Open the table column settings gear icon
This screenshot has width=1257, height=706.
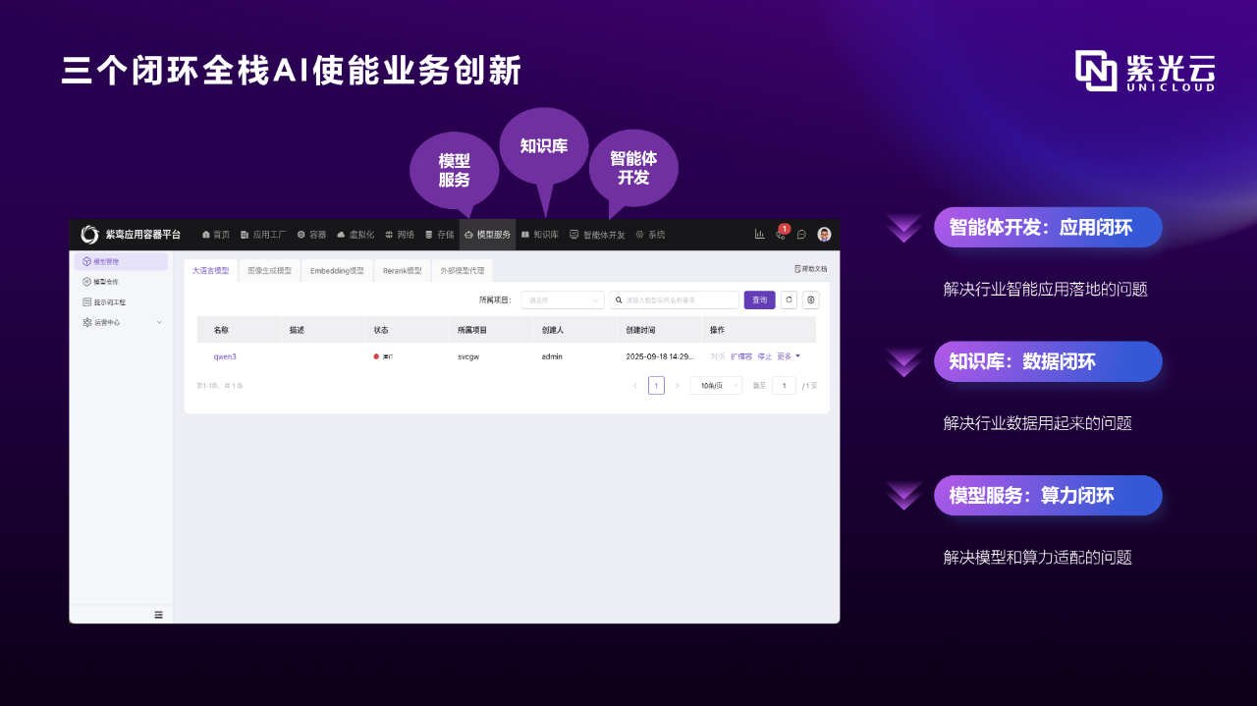click(x=810, y=299)
